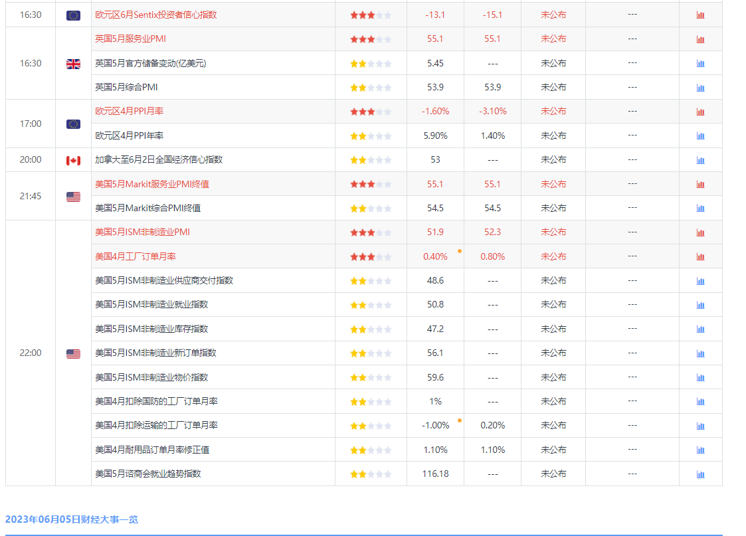Open chart for 欧元区6月Sentix投资者信心指数
746x536 pixels.
700,15
